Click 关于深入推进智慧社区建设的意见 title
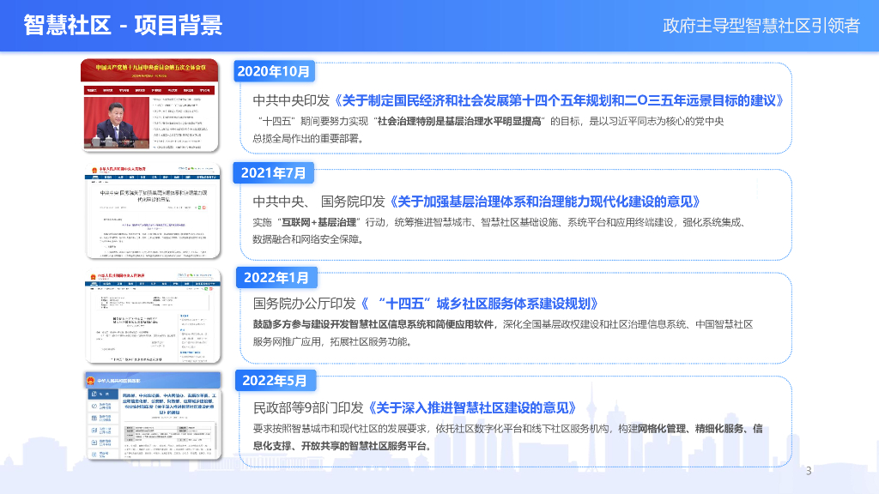Viewport: 879px width, 494px height. [472, 407]
